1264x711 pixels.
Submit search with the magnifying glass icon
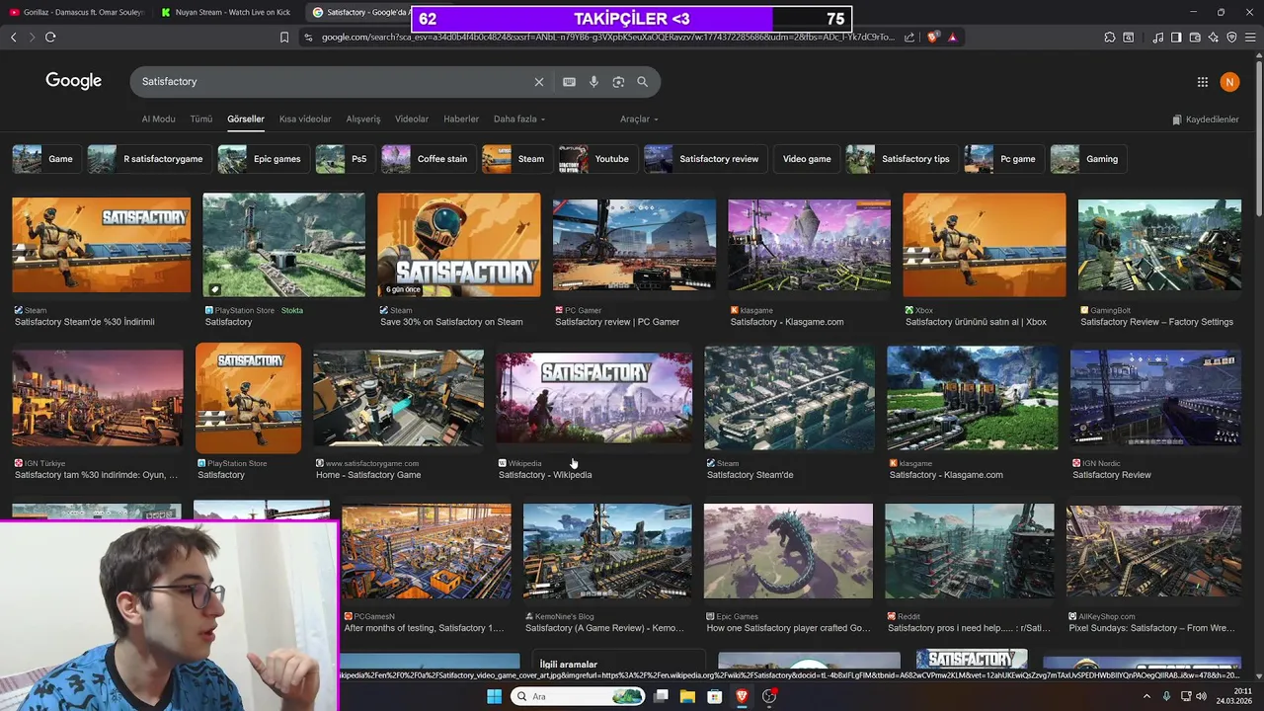pyautogui.click(x=642, y=82)
